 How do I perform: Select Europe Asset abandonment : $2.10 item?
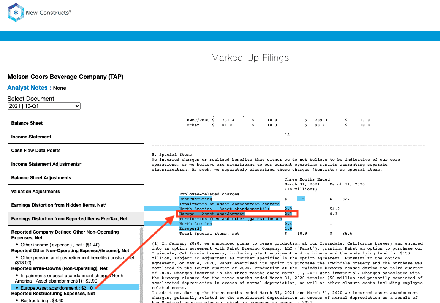coord(75,288)
